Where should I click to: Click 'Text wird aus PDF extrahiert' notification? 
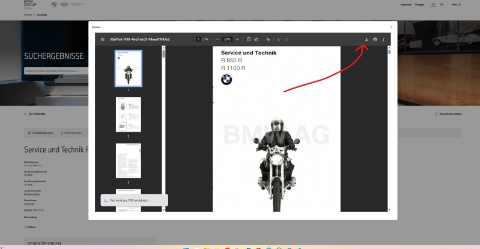134,200
